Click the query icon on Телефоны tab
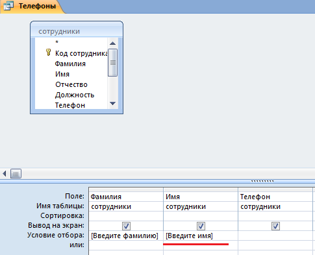Screen dimensions: 315x255 coord(8,6)
